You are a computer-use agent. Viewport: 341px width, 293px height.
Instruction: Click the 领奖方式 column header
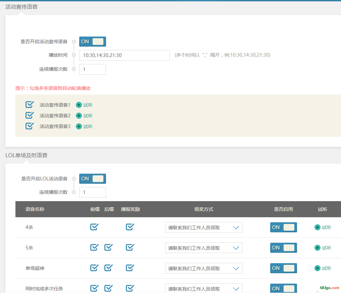203,209
